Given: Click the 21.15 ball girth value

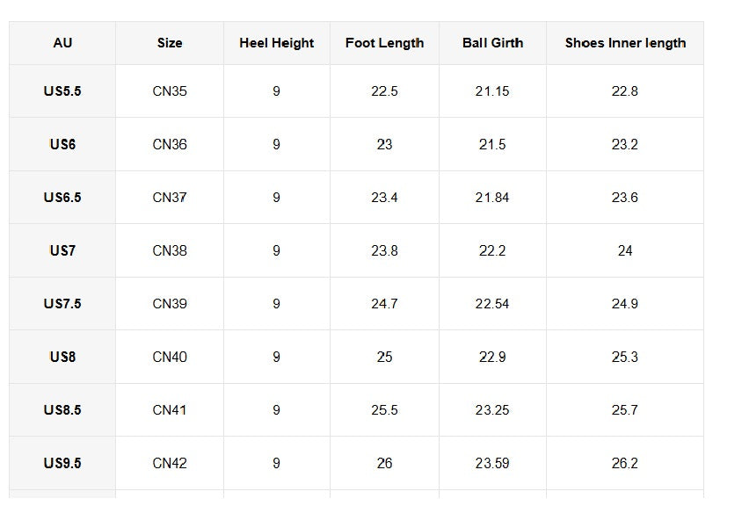Looking at the screenshot, I should click(x=492, y=91).
